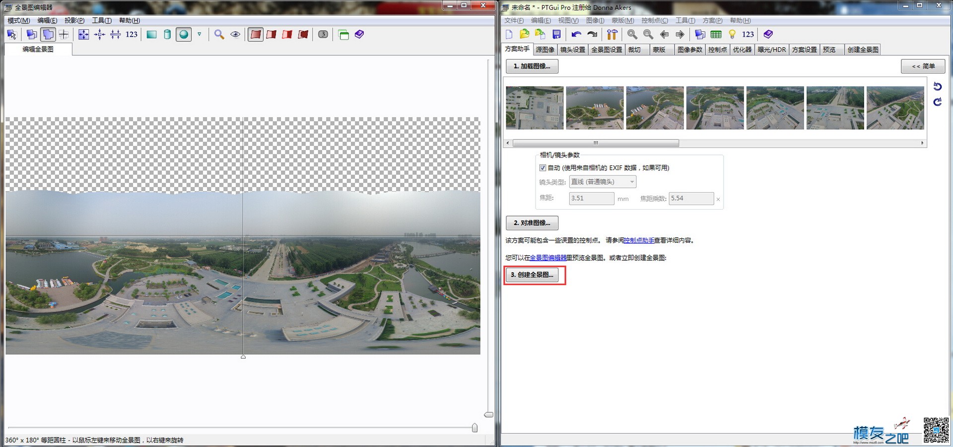Screen dimensions: 953x447
Task: Open the 蒙版 menu in PTGui
Action: point(623,20)
